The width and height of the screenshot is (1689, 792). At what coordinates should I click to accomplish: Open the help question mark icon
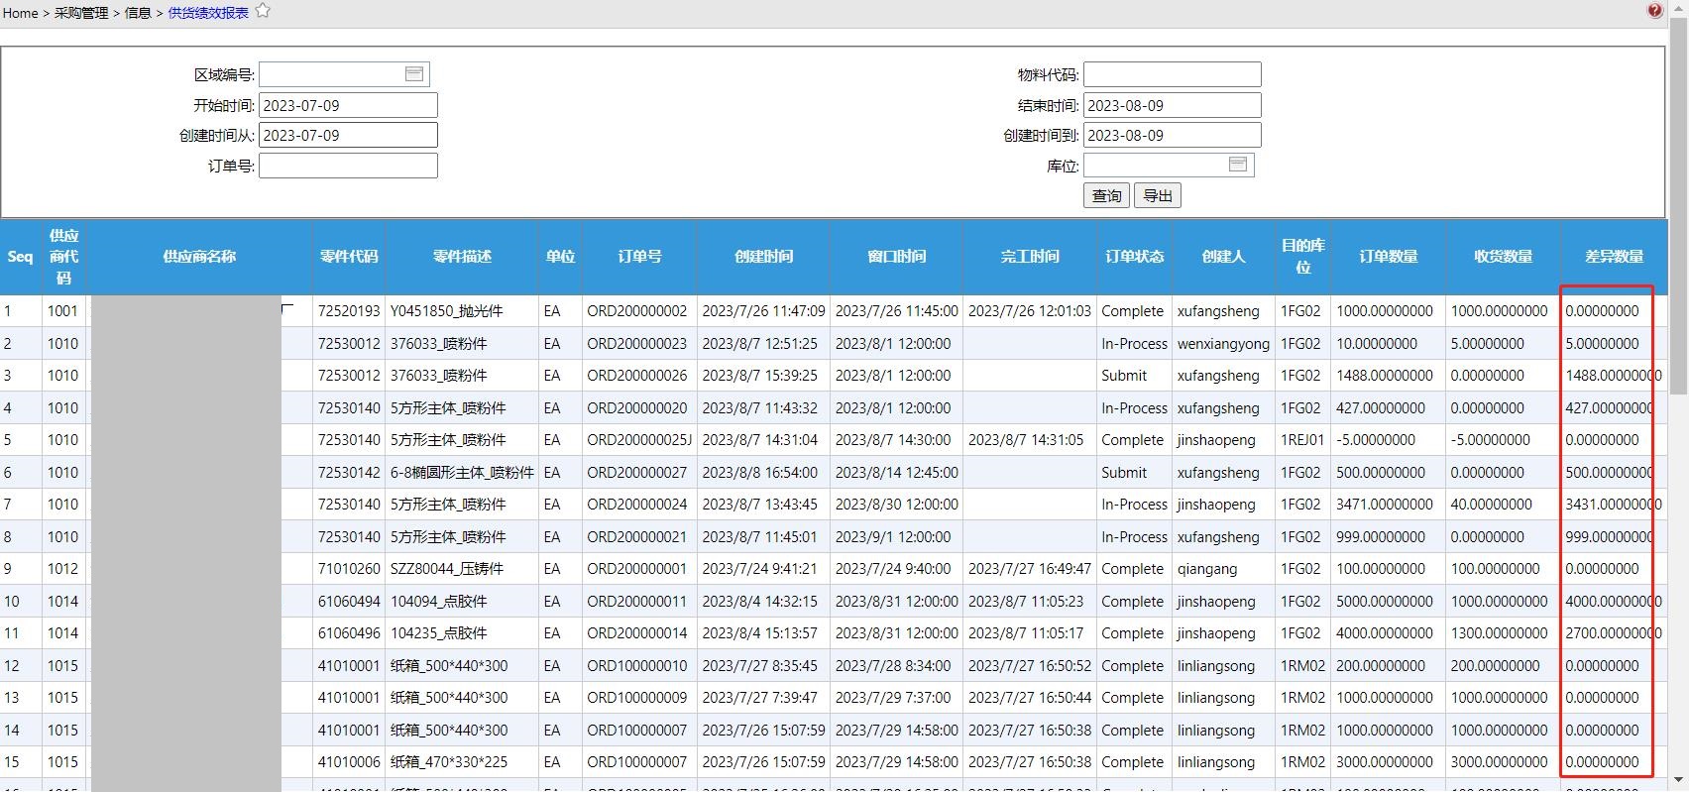point(1654,11)
